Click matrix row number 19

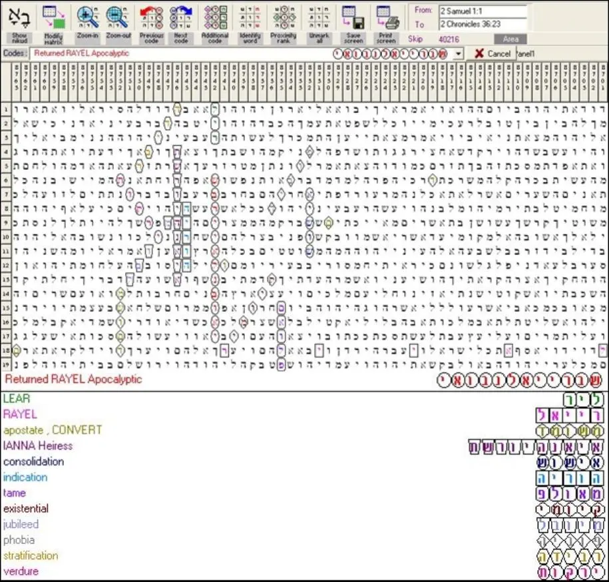(6, 364)
